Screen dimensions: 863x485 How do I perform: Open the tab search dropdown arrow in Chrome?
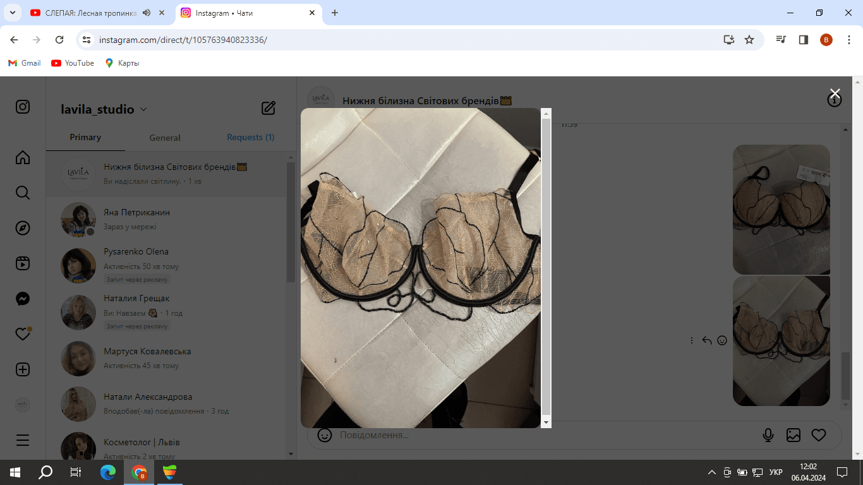tap(12, 13)
